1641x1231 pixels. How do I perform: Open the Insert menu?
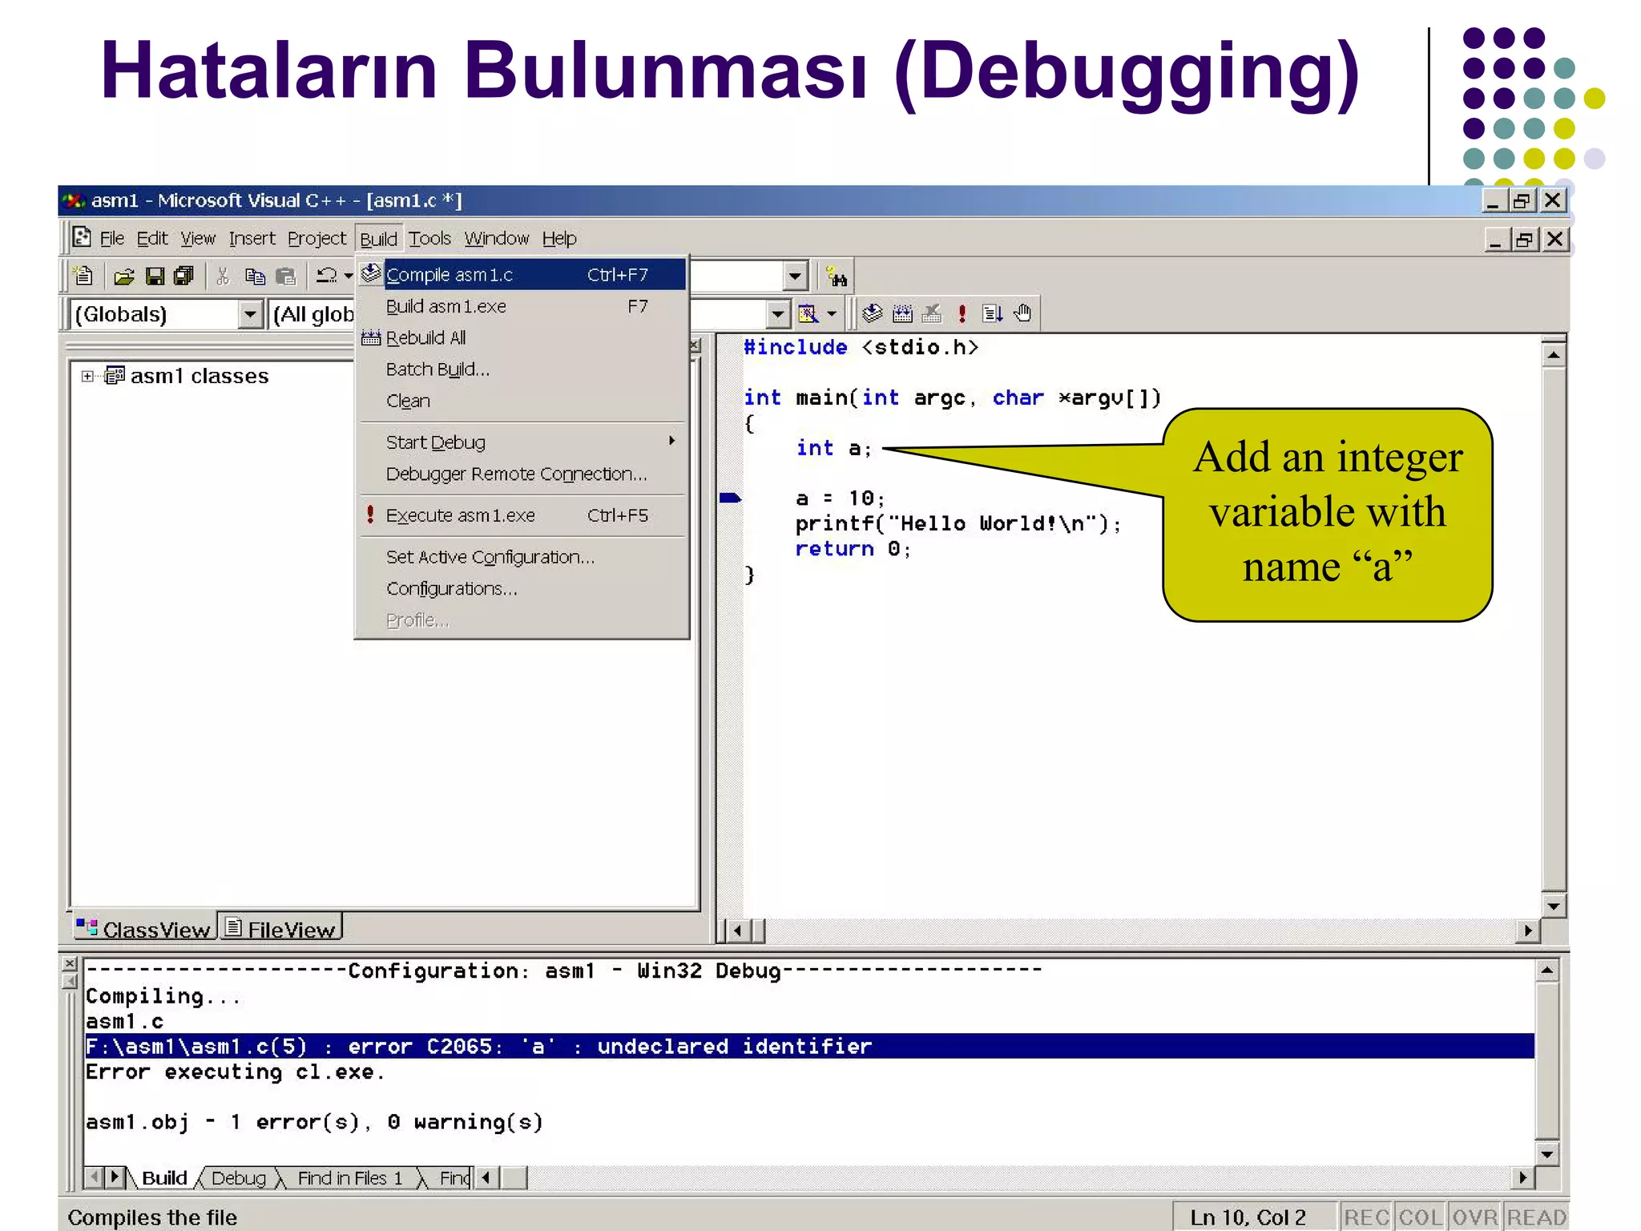pyautogui.click(x=252, y=238)
